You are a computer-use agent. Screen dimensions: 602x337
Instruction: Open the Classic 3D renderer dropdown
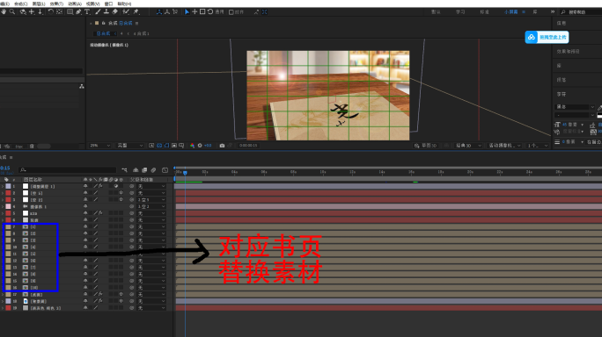(468, 146)
